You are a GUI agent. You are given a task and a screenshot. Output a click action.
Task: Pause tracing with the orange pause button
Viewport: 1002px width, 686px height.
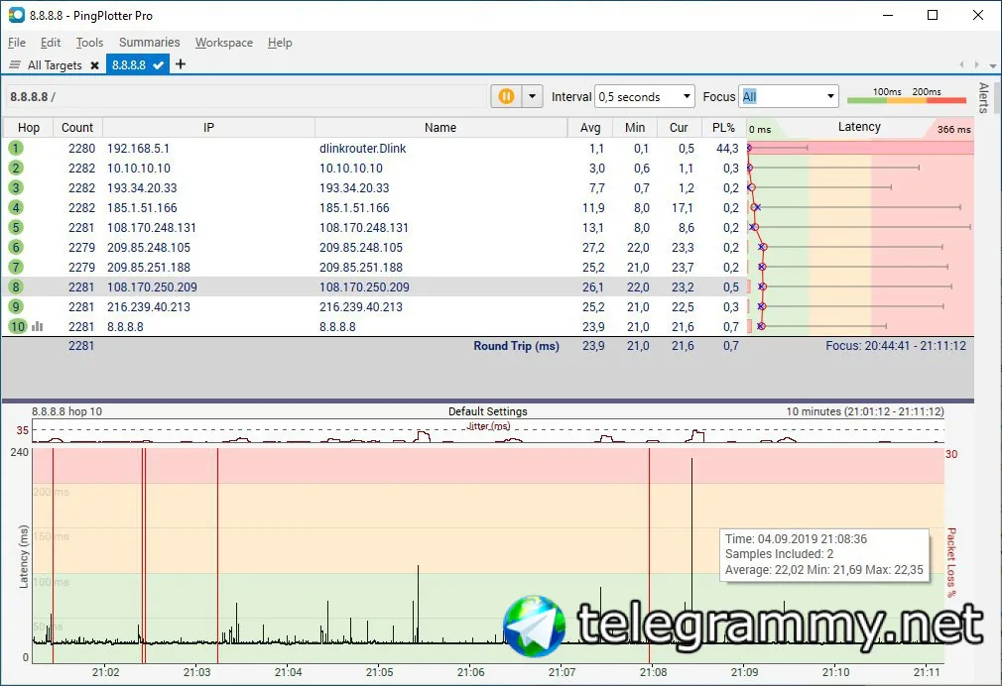(506, 96)
